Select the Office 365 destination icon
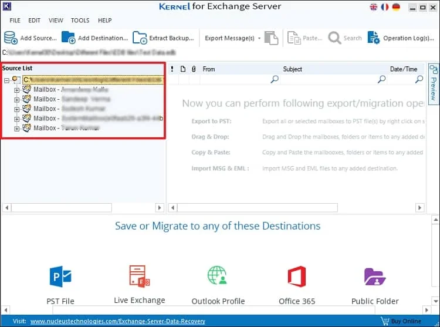440x327 pixels. (297, 277)
